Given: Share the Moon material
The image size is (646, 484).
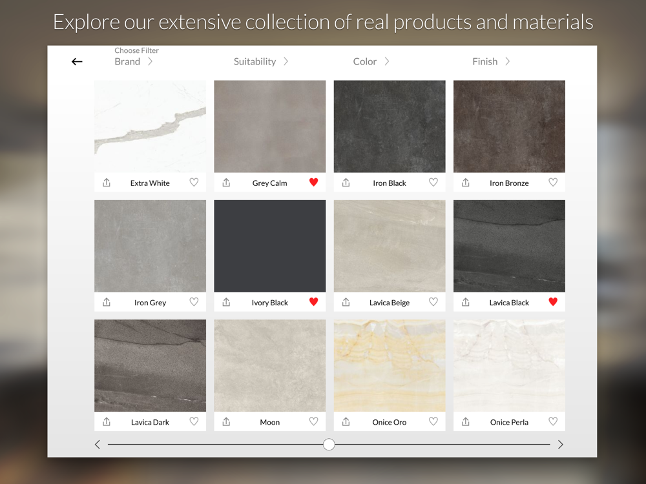Looking at the screenshot, I should point(226,421).
